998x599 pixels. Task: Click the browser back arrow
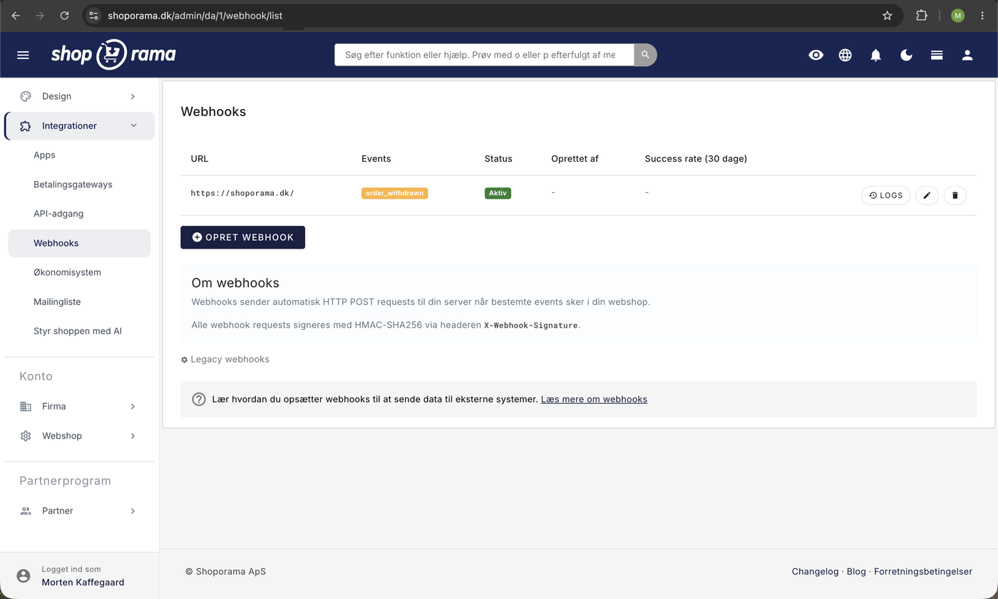[16, 15]
